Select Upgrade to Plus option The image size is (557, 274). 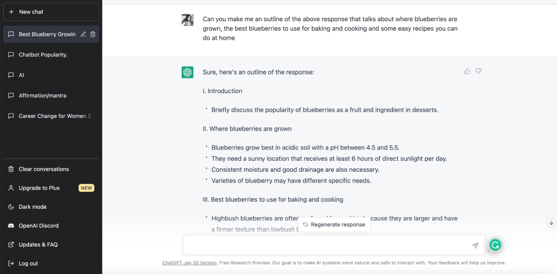click(x=39, y=188)
